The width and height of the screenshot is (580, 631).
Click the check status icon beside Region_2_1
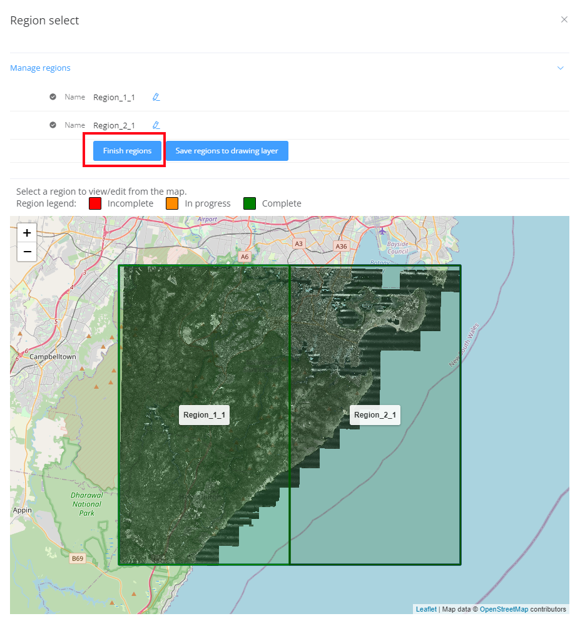[53, 125]
